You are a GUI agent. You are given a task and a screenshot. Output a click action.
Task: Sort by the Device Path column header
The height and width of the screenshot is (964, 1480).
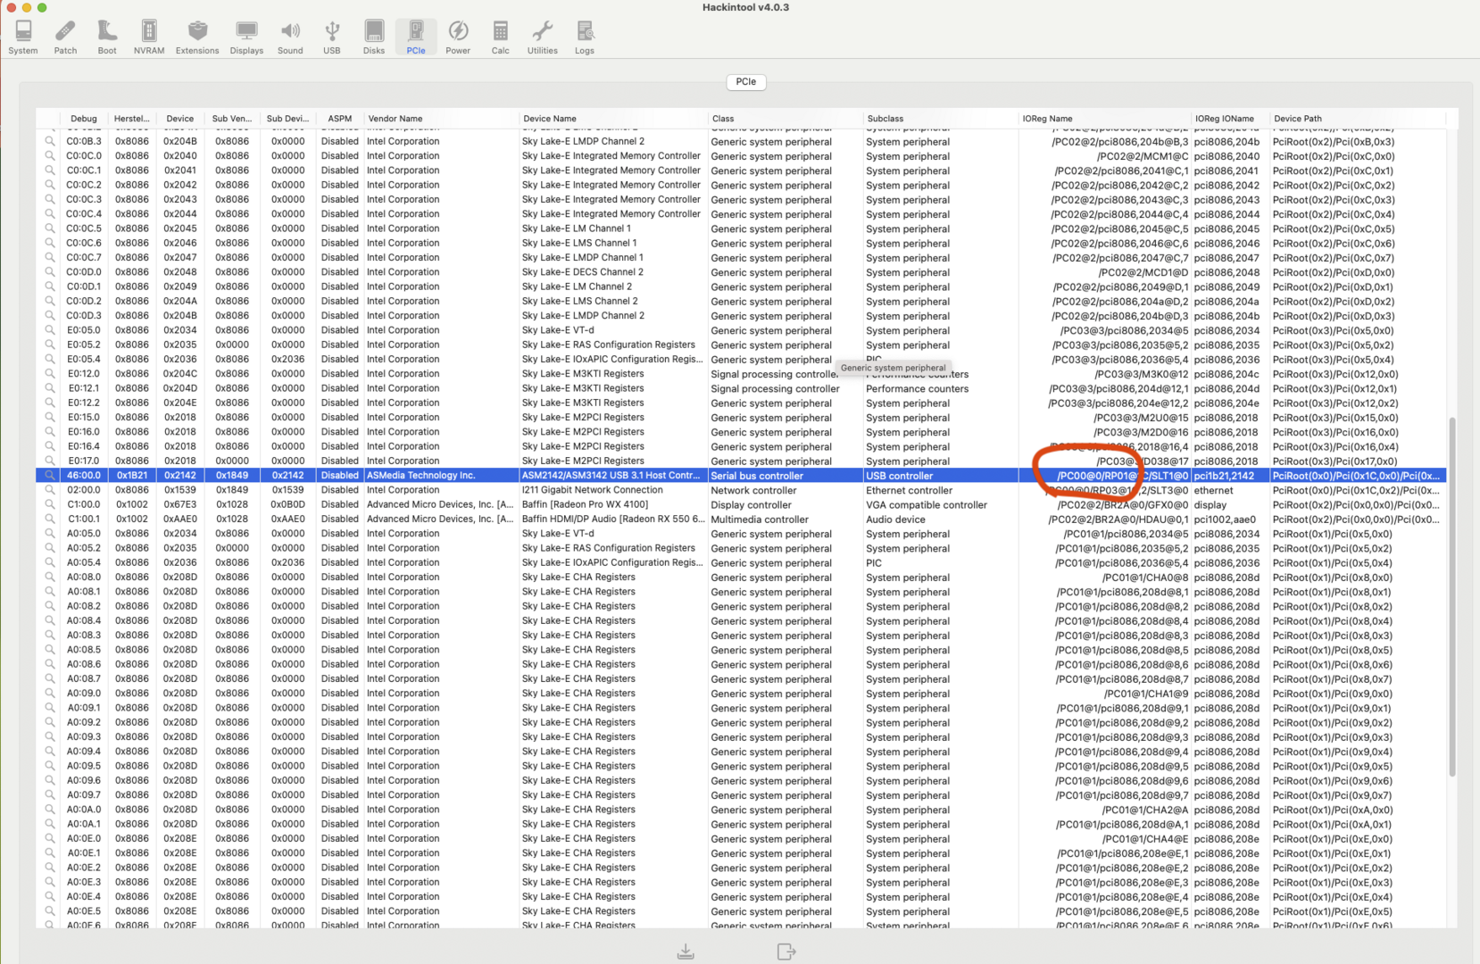pyautogui.click(x=1357, y=119)
